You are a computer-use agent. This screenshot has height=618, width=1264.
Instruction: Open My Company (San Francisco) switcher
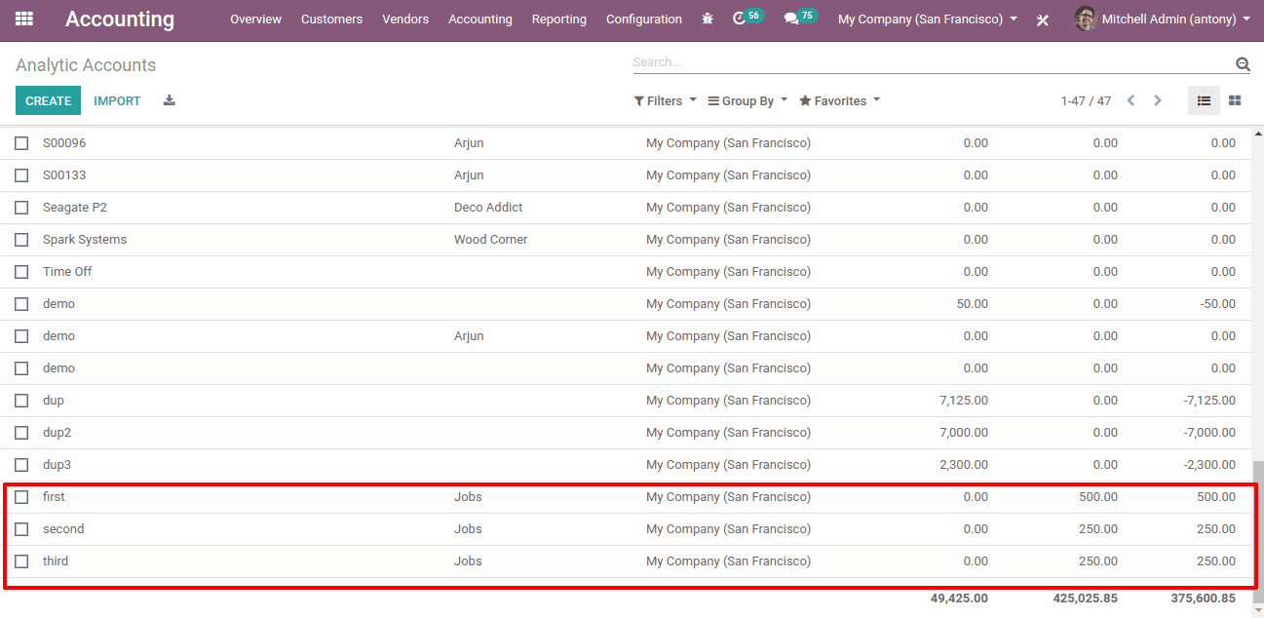(928, 19)
